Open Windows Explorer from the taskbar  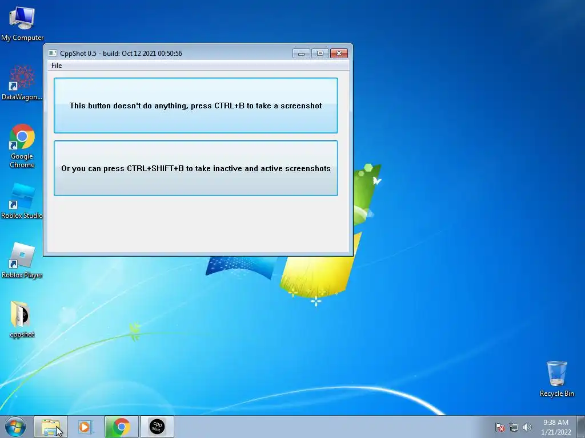click(x=51, y=427)
